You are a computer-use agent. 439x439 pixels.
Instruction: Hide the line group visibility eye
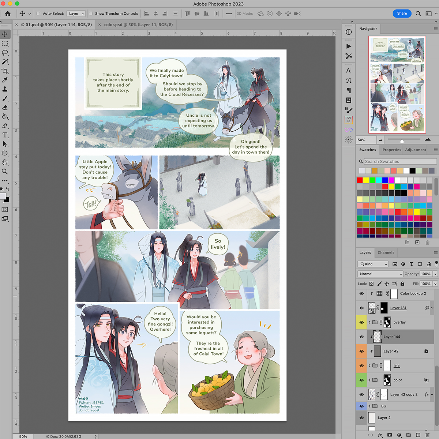tap(361, 365)
